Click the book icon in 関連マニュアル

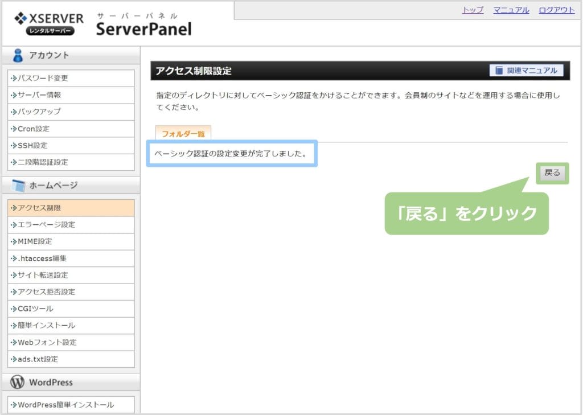(499, 71)
